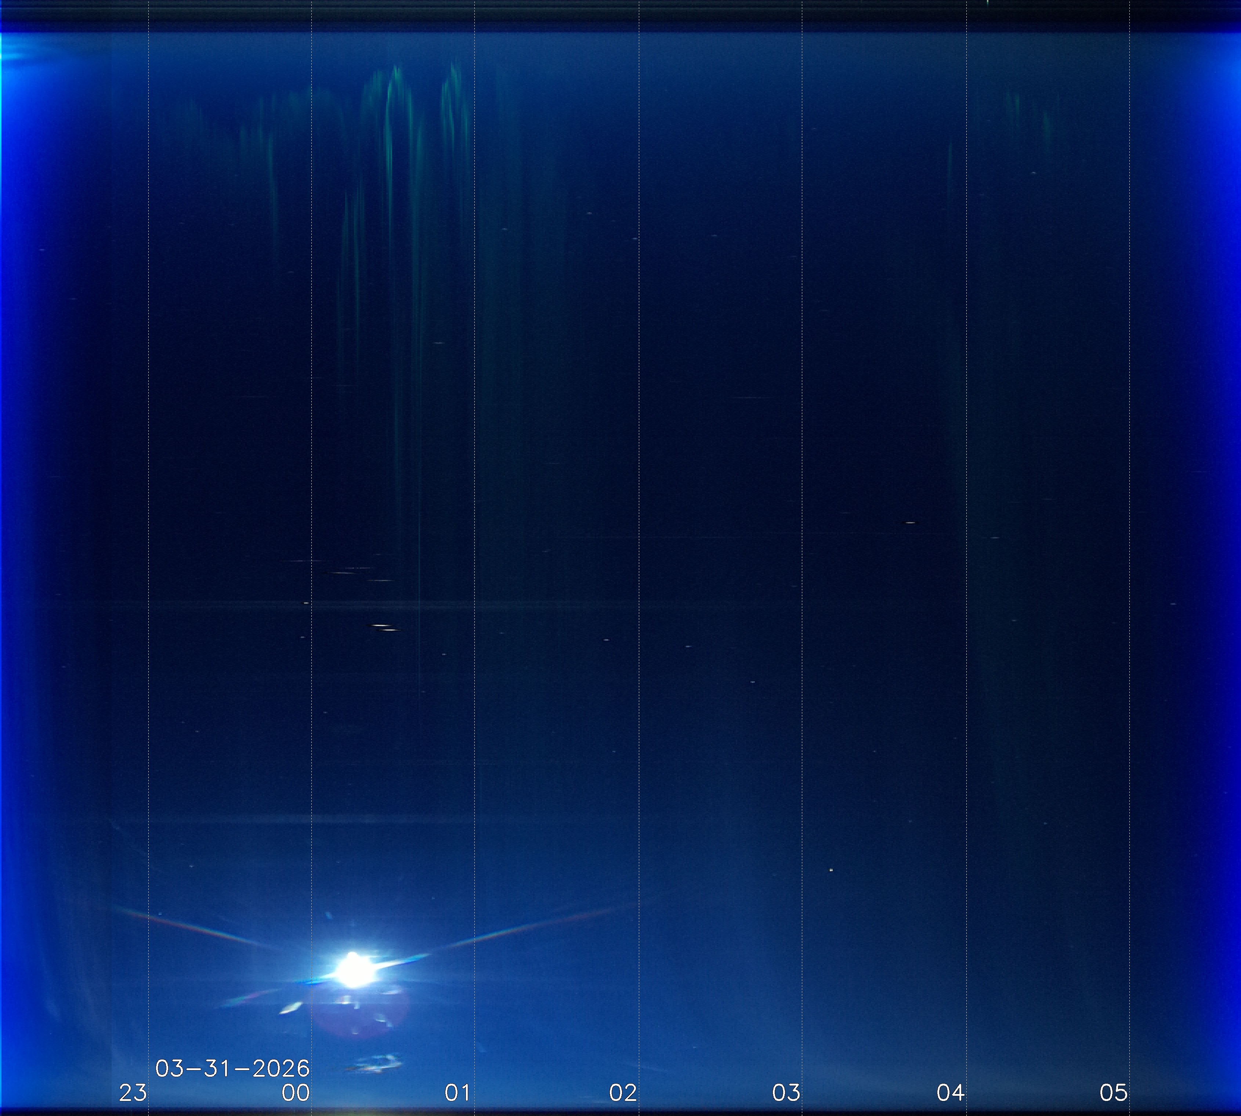The height and width of the screenshot is (1116, 1241).
Task: Click the 00 hour label
Action: (x=296, y=1092)
